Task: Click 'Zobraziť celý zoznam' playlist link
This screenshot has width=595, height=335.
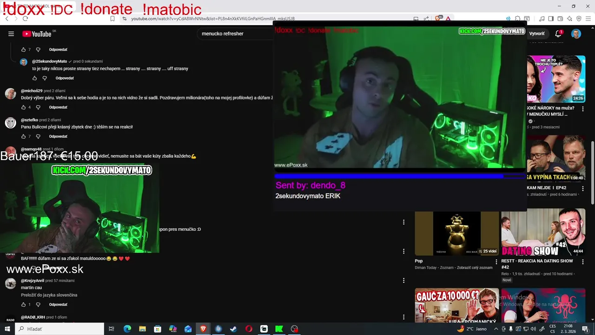Action: (475, 268)
